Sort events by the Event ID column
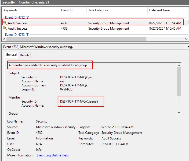 click(x=67, y=10)
